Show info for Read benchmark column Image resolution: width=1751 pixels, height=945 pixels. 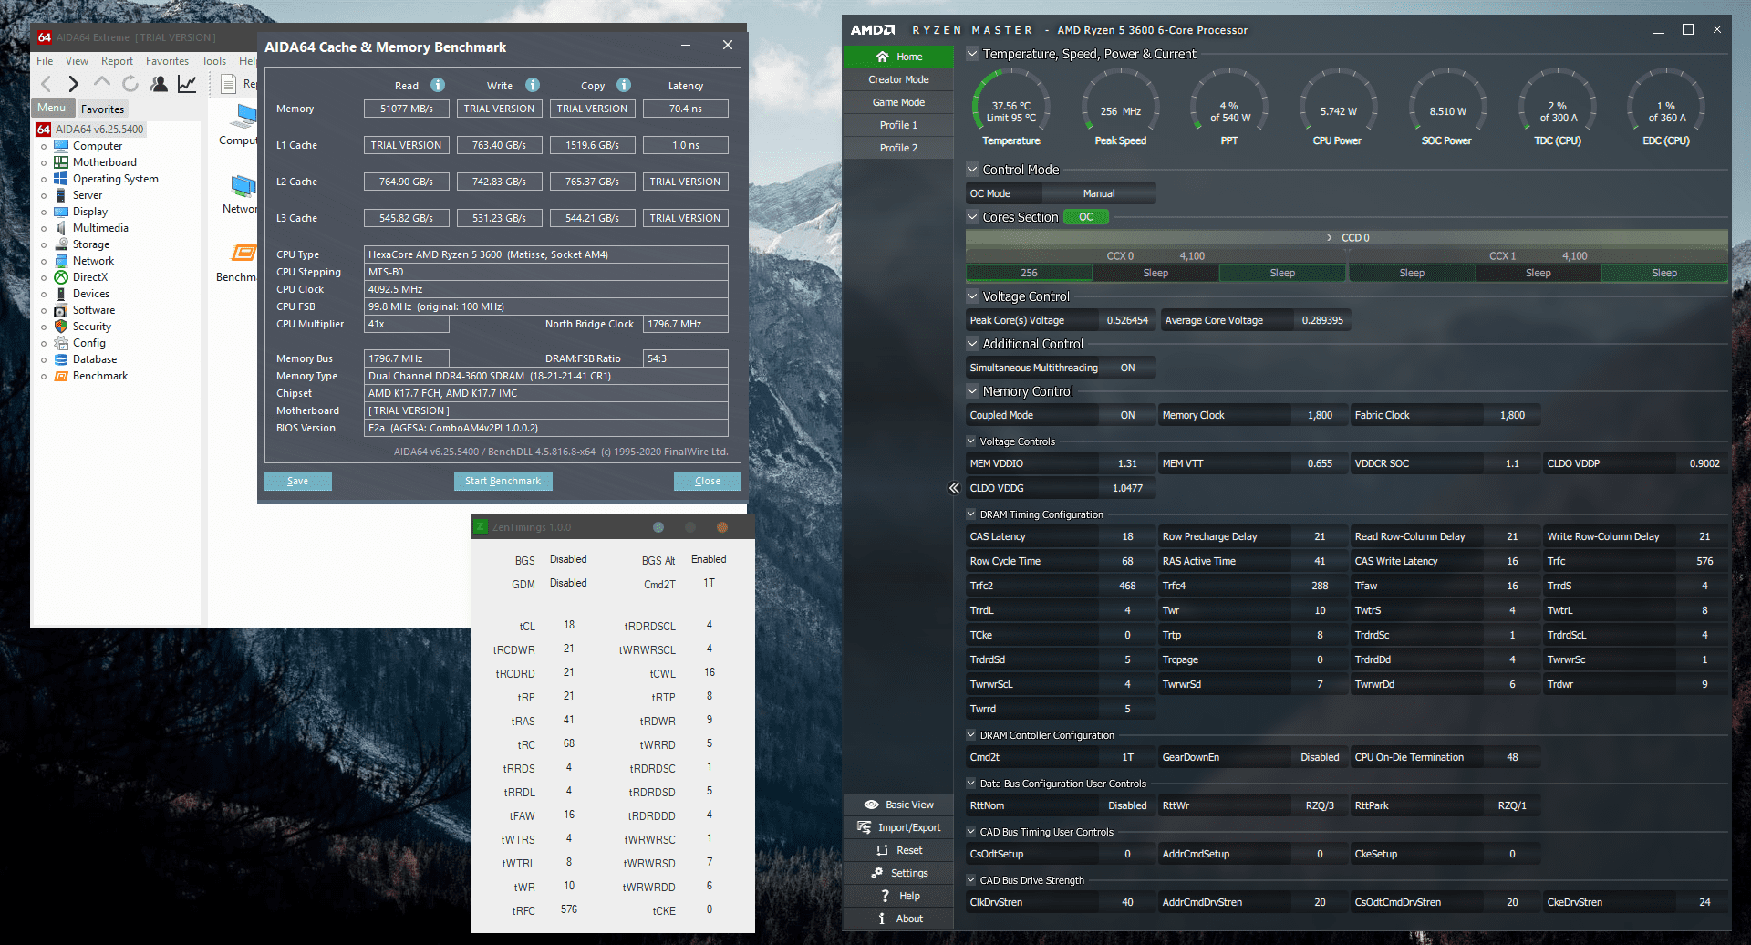pos(438,85)
